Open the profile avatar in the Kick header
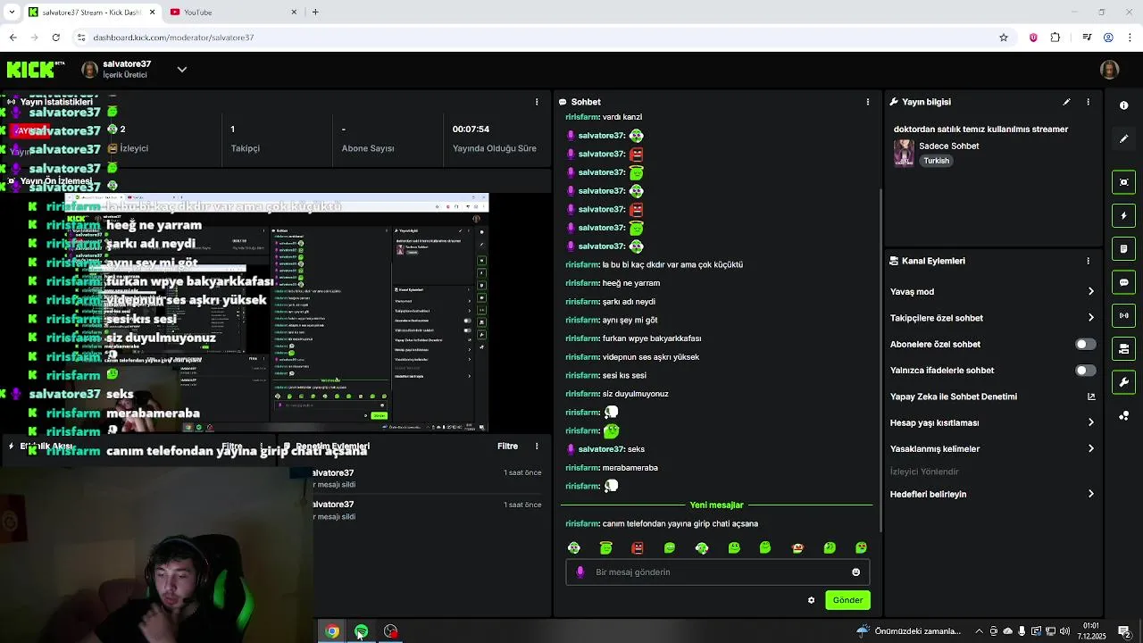The height and width of the screenshot is (643, 1143). (x=1109, y=70)
